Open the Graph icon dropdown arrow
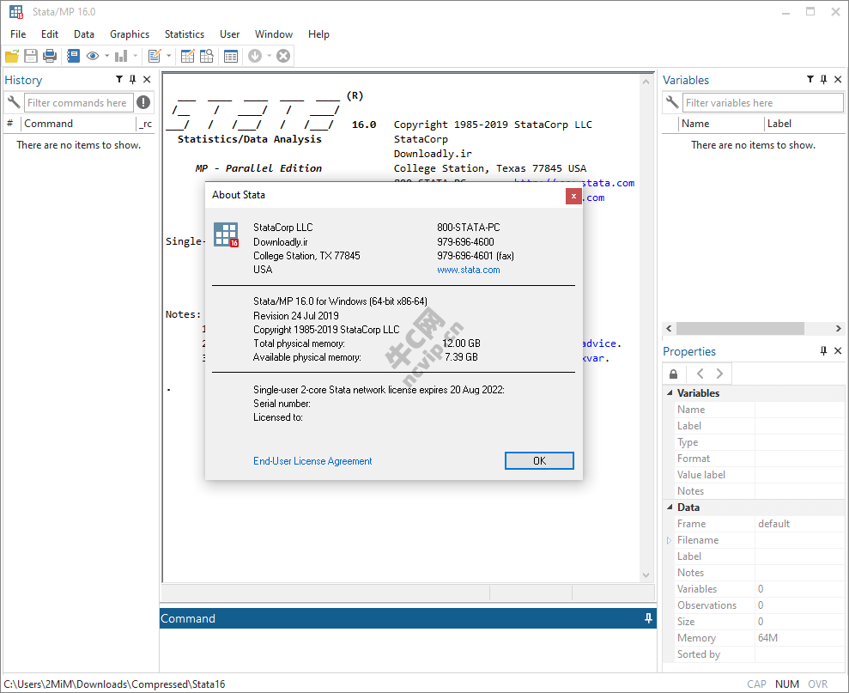 pos(136,56)
